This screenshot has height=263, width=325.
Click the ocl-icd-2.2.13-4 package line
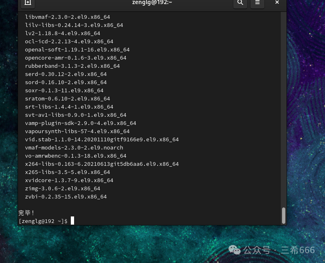click(x=69, y=42)
